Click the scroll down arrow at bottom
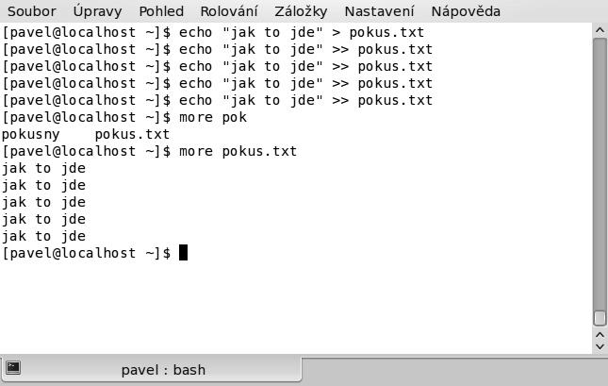608x386 pixels. click(600, 346)
